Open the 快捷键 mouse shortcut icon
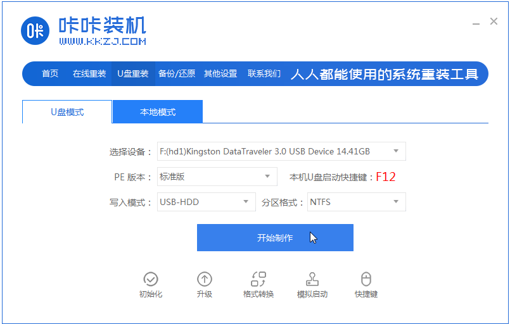The height and width of the screenshot is (324, 510). 366,279
